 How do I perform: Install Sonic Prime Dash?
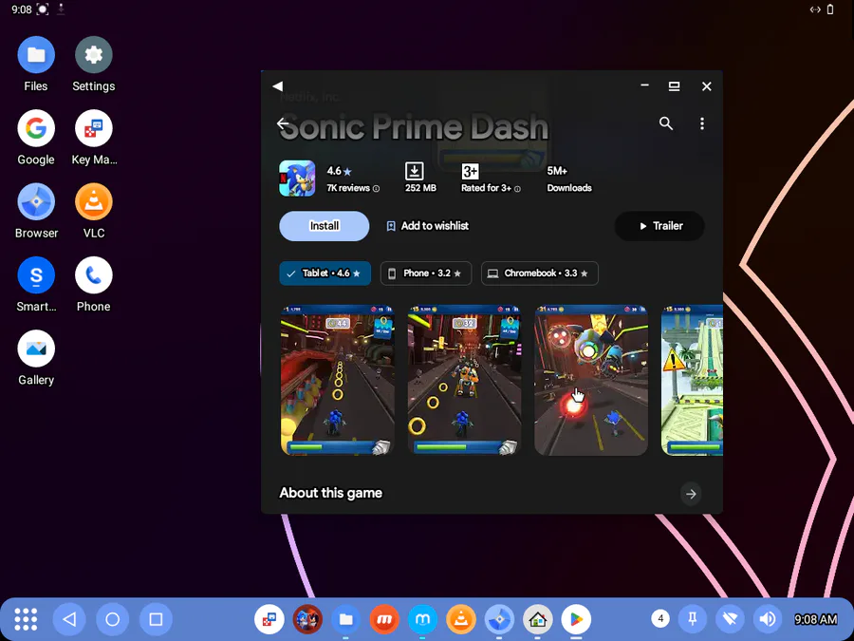coord(325,226)
